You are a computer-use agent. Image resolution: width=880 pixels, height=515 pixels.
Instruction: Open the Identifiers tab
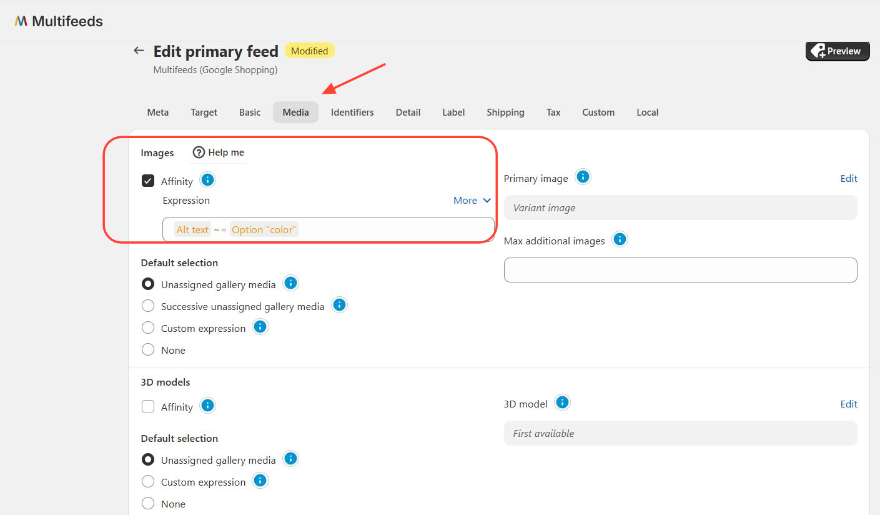(x=352, y=112)
